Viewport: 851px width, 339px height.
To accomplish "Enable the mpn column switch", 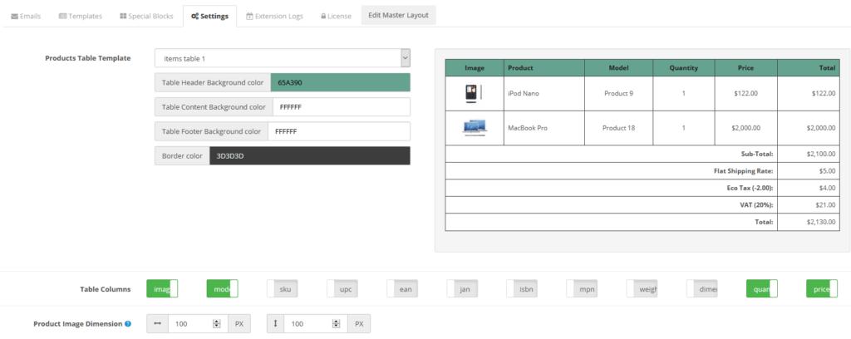I will 582,288.
